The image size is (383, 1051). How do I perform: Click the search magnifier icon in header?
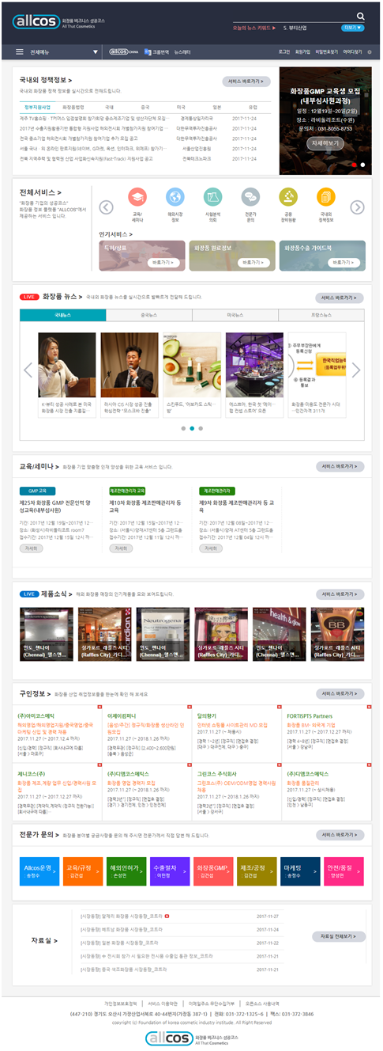362,16
